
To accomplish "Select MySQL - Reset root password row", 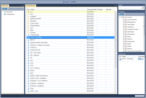I will 71,76.
